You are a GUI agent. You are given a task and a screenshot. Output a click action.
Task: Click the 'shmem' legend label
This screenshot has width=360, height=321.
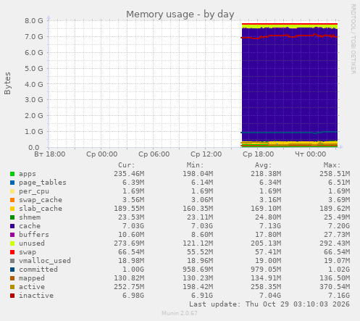[x=30, y=217]
